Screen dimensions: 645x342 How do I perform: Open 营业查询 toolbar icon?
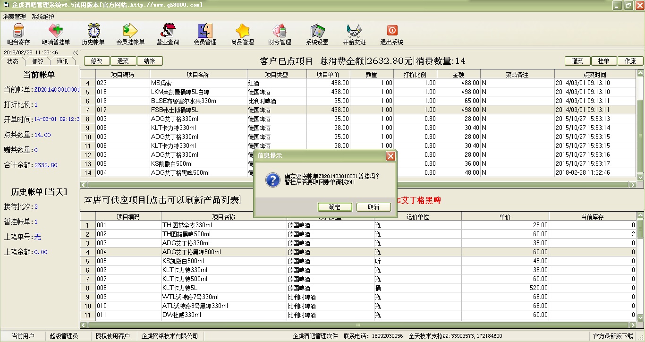point(168,34)
